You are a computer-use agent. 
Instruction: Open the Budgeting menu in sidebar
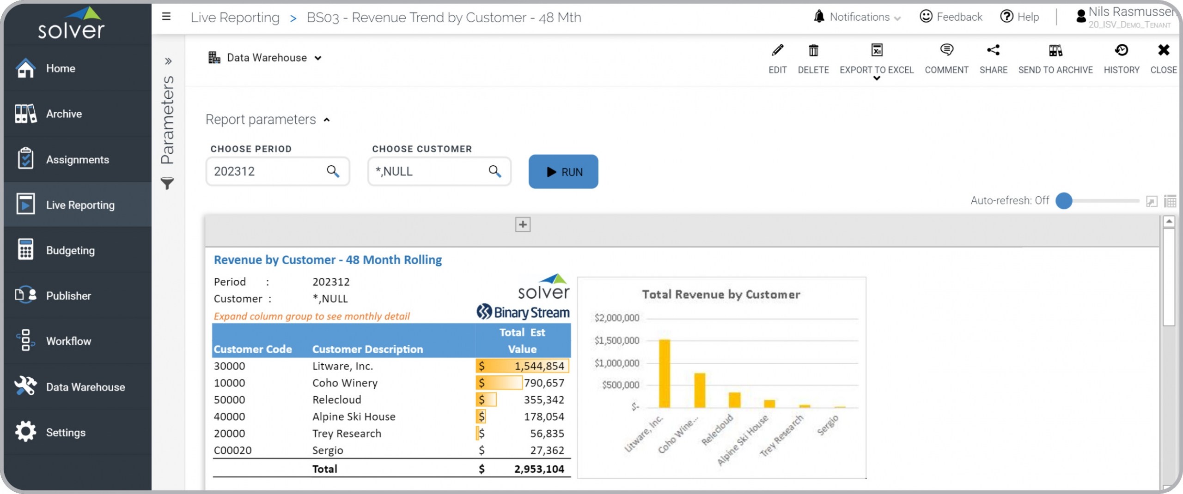(70, 250)
